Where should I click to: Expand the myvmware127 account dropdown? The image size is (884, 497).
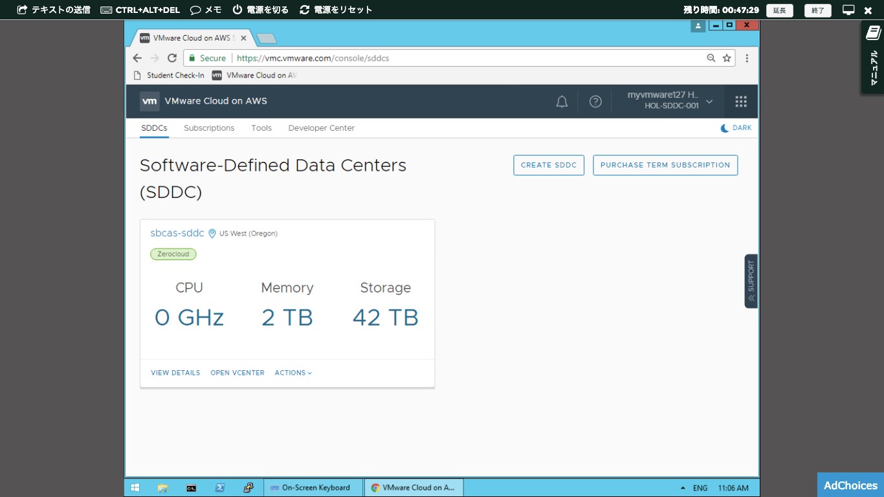pos(670,100)
